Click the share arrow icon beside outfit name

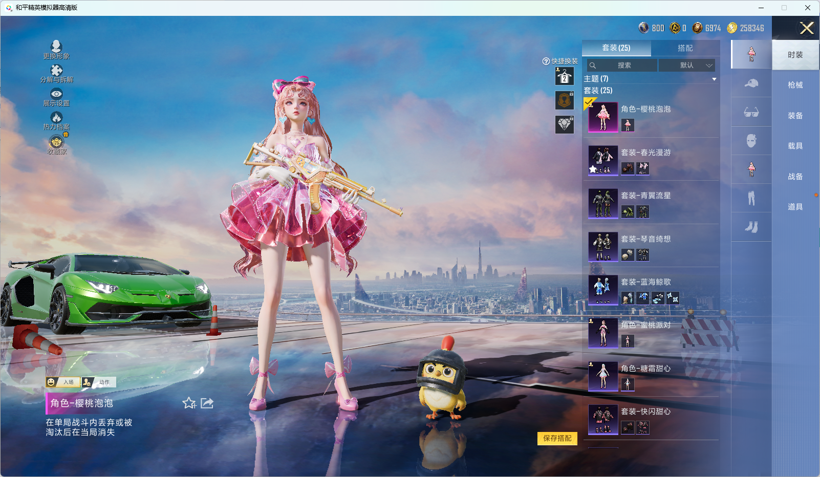pos(207,403)
